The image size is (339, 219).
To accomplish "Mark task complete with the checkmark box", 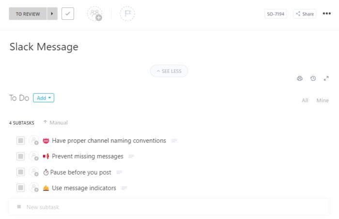I will pos(68,14).
